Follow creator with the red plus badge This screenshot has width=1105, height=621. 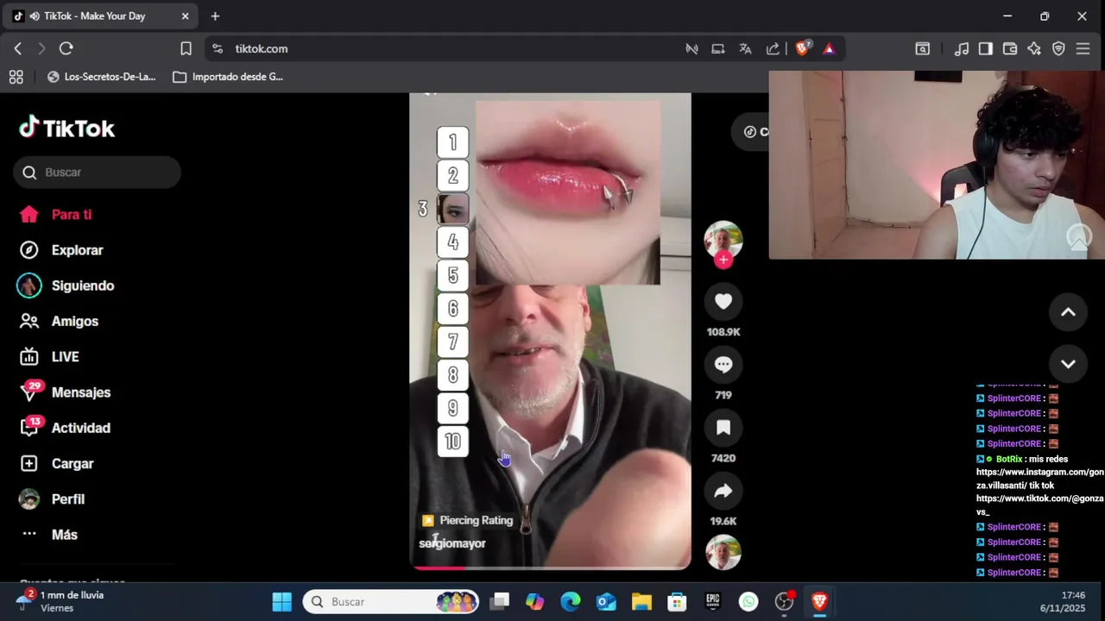coord(723,260)
